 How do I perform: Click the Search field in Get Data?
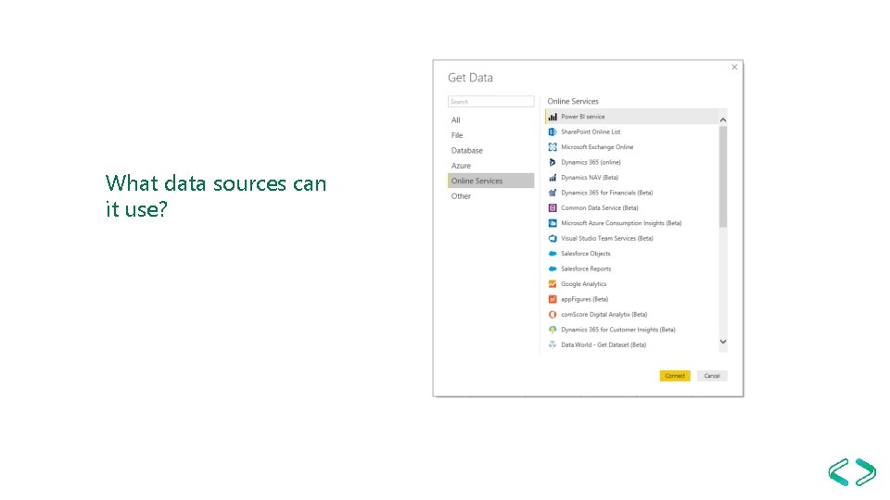491,102
